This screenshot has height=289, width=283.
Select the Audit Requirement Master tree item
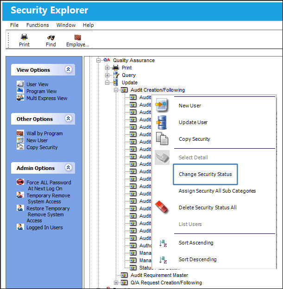coord(159,275)
